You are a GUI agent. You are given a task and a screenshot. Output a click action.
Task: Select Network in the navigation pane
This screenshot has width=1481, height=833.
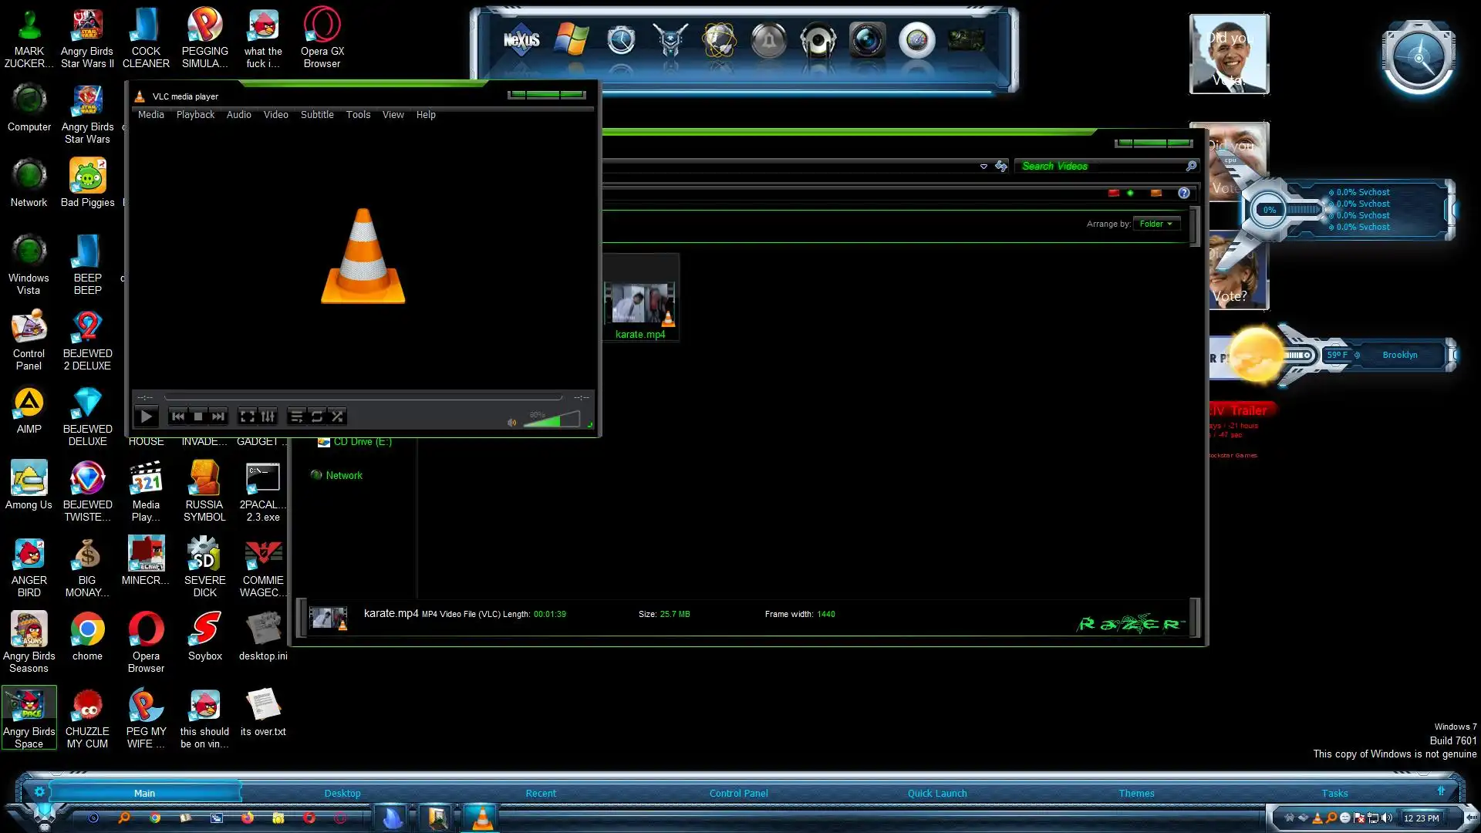point(343,476)
